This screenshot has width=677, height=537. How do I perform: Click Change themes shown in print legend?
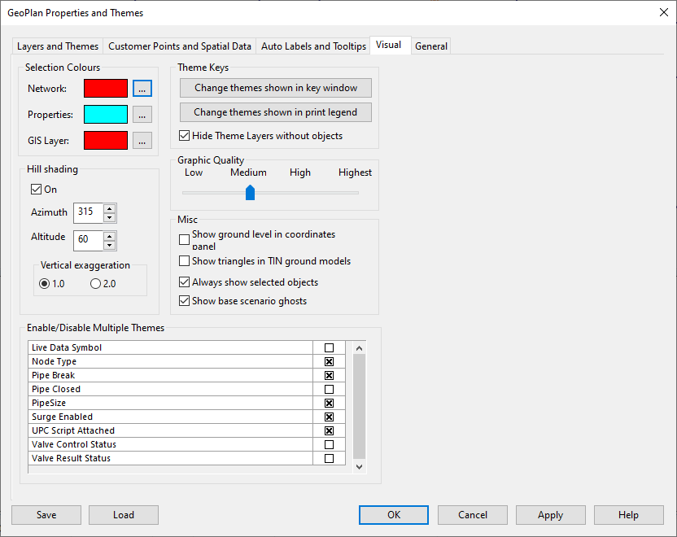tap(276, 112)
